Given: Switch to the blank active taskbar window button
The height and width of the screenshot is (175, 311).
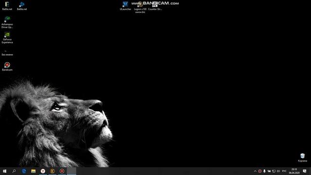Looking at the screenshot, I should [71, 171].
